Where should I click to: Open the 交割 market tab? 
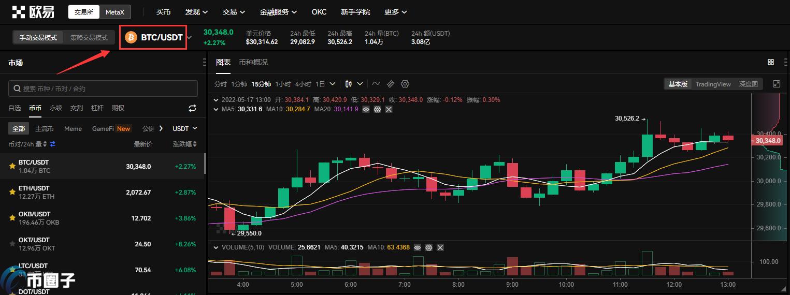click(77, 108)
